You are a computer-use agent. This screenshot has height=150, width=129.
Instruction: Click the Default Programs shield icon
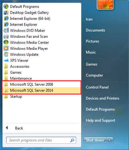click(x=6, y=7)
